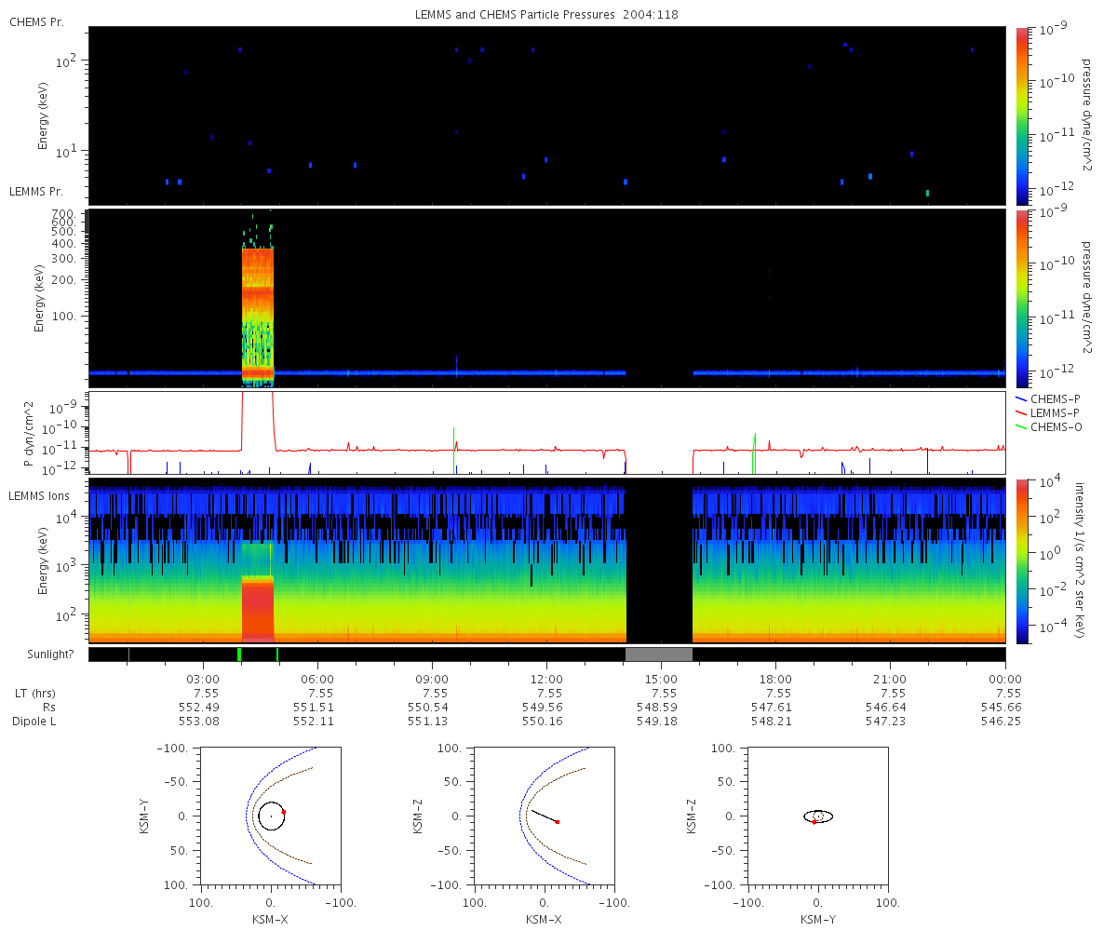Screen dimensions: 1117x931
Task: Click the CHEMS-P blue legend entry
Action: coord(1047,398)
